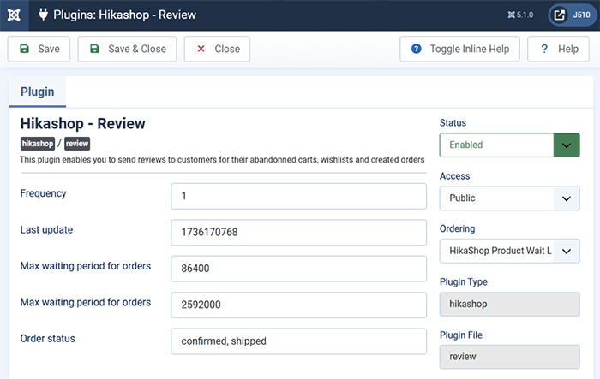Open the Ordering HikaShop Product Wait dropdown

click(510, 251)
